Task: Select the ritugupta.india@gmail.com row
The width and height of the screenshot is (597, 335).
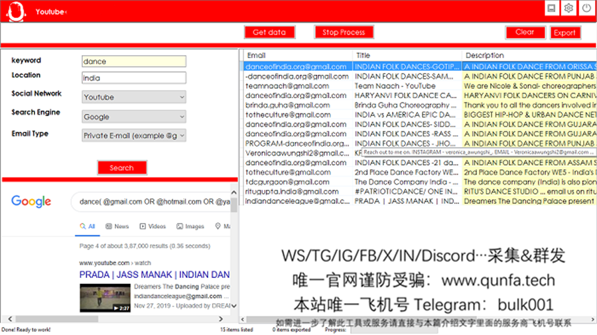Action: coord(420,192)
